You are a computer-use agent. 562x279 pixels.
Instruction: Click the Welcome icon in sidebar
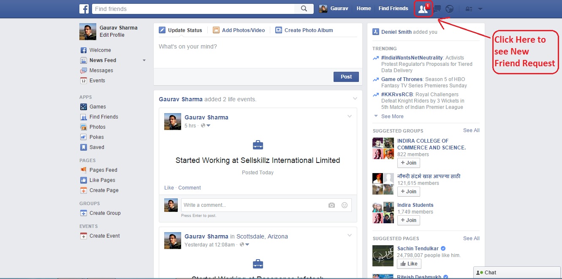[84, 50]
